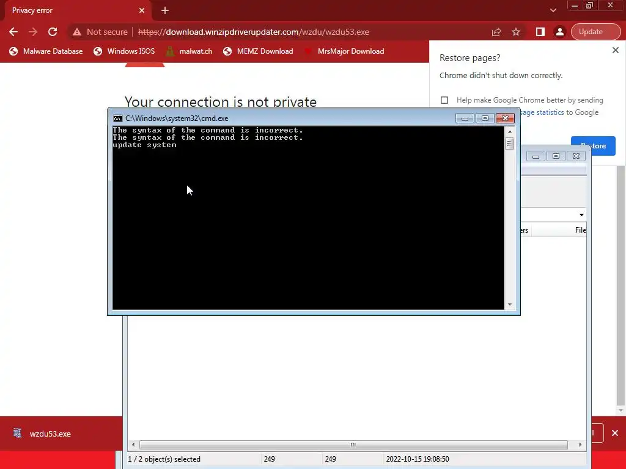Click the address bar URL
Screen dimensions: 626x469
(x=254, y=32)
